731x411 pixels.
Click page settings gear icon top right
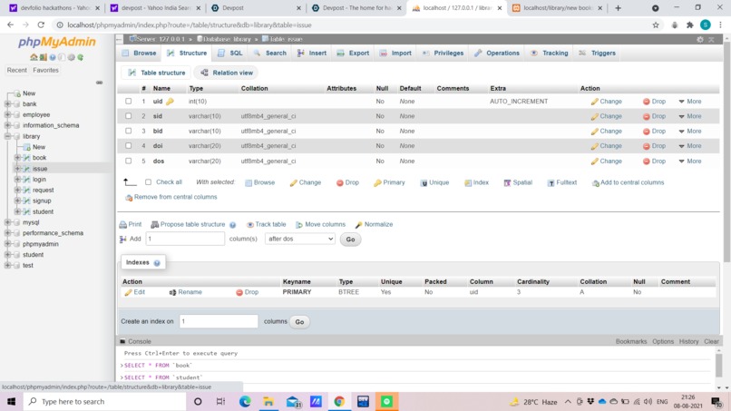tap(700, 40)
